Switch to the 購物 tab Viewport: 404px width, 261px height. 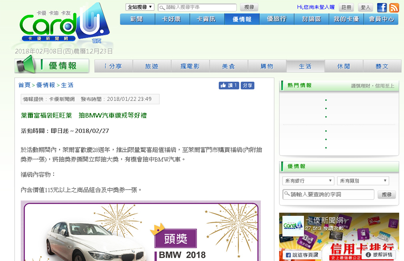[267, 66]
